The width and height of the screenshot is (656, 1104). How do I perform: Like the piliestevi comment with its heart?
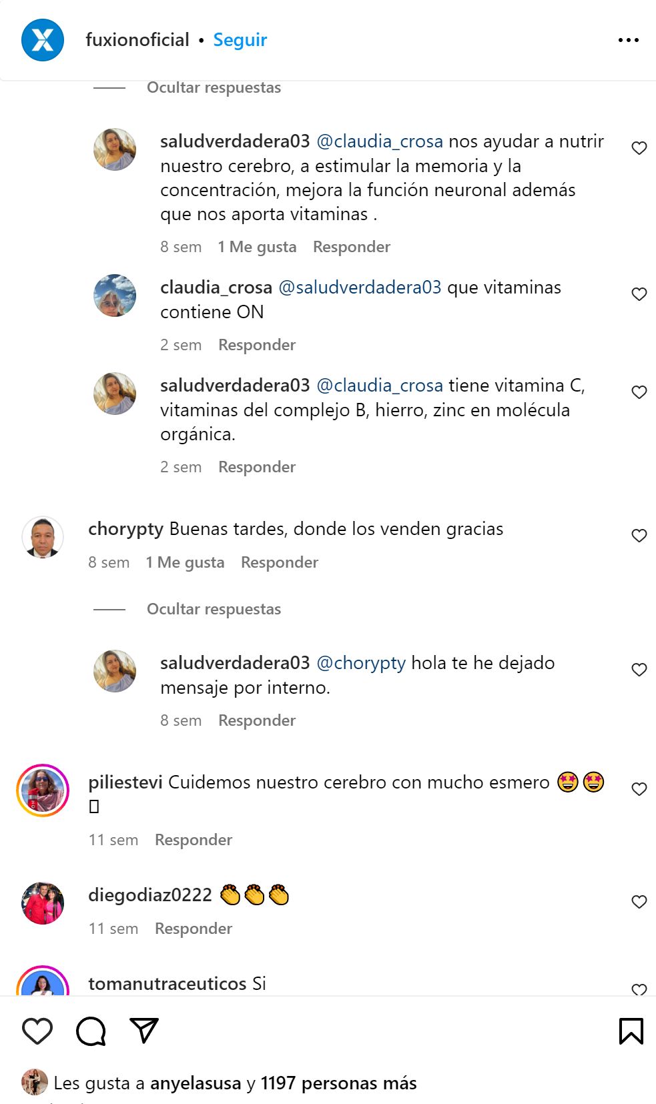639,789
